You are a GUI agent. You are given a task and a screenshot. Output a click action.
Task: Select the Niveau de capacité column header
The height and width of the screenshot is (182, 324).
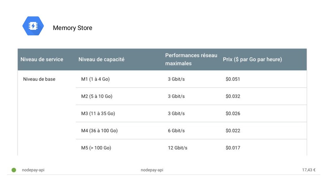101,59
